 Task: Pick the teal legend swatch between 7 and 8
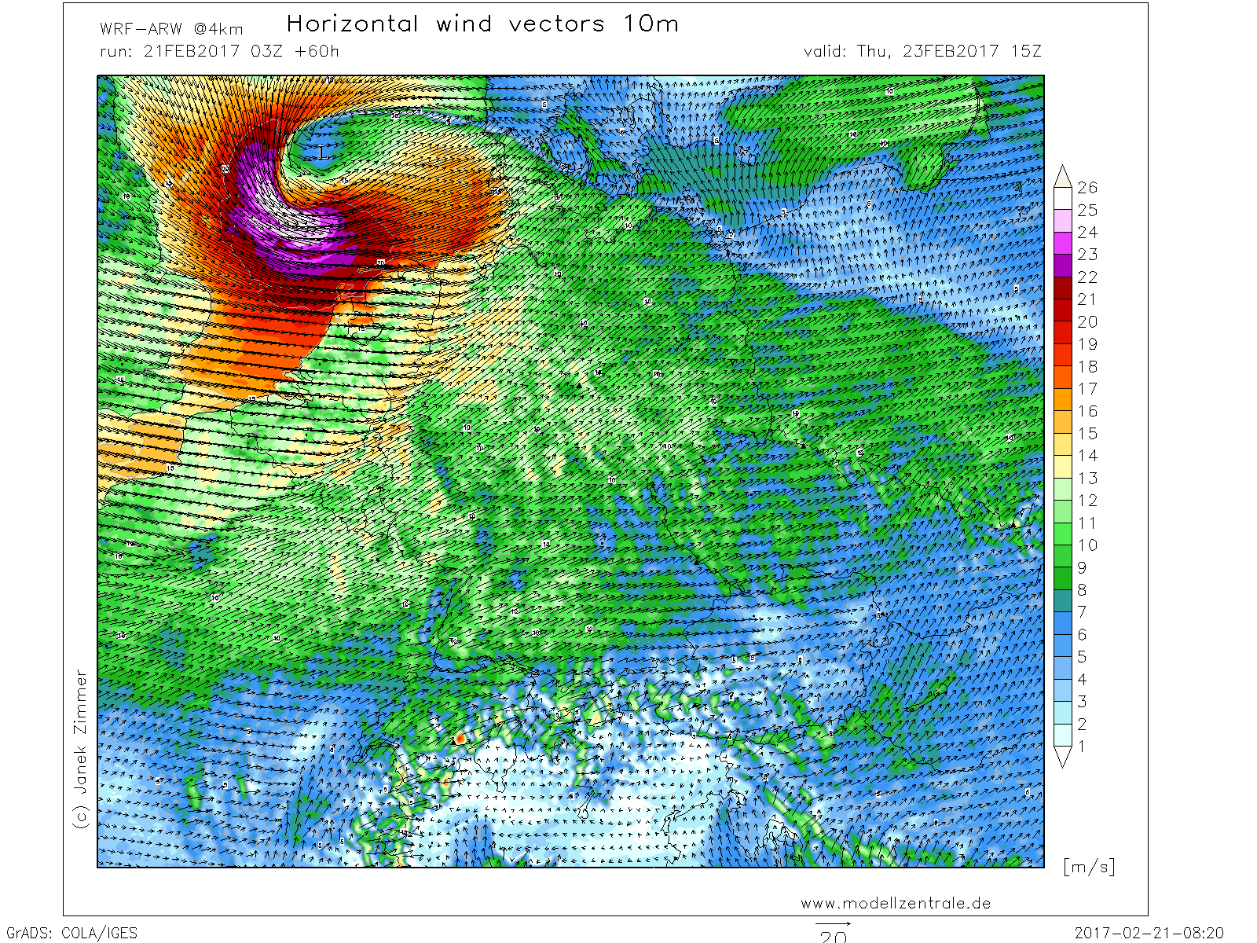click(1063, 601)
